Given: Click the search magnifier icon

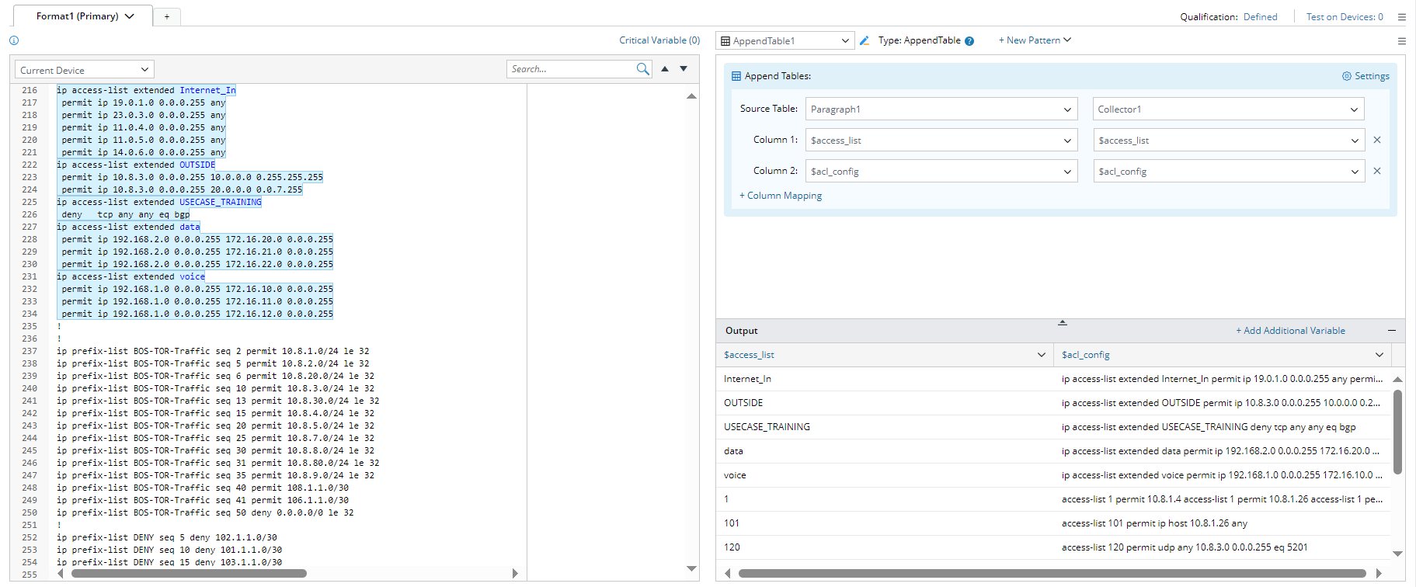Looking at the screenshot, I should click(642, 69).
